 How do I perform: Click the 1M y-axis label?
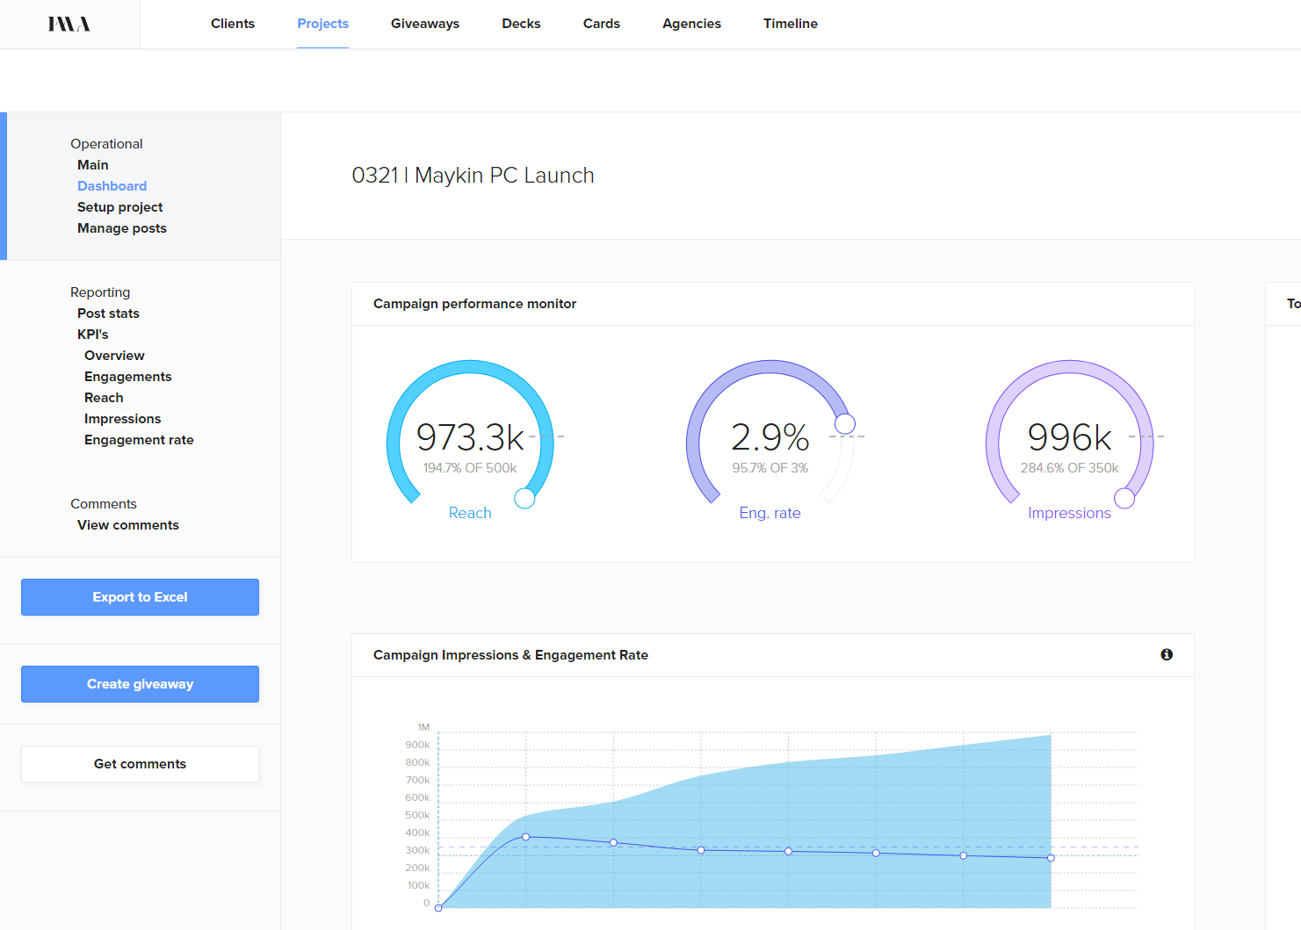point(423,727)
